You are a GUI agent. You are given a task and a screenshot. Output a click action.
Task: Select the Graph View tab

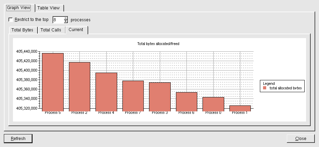(x=19, y=8)
